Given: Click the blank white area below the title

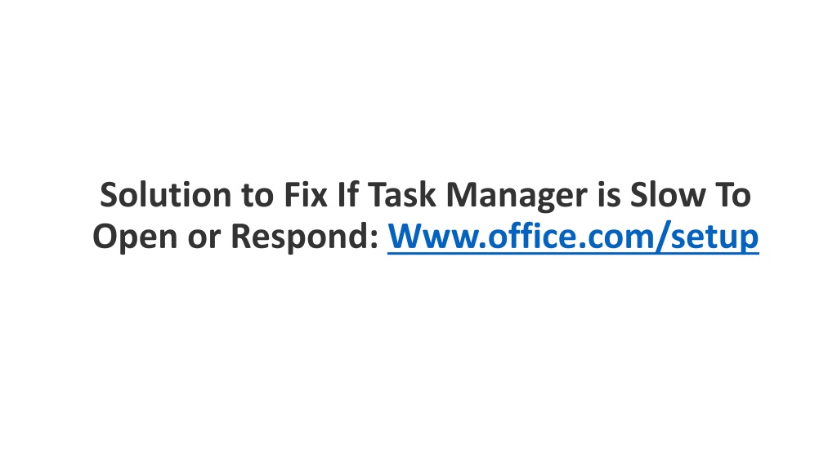Looking at the screenshot, I should tap(418, 362).
